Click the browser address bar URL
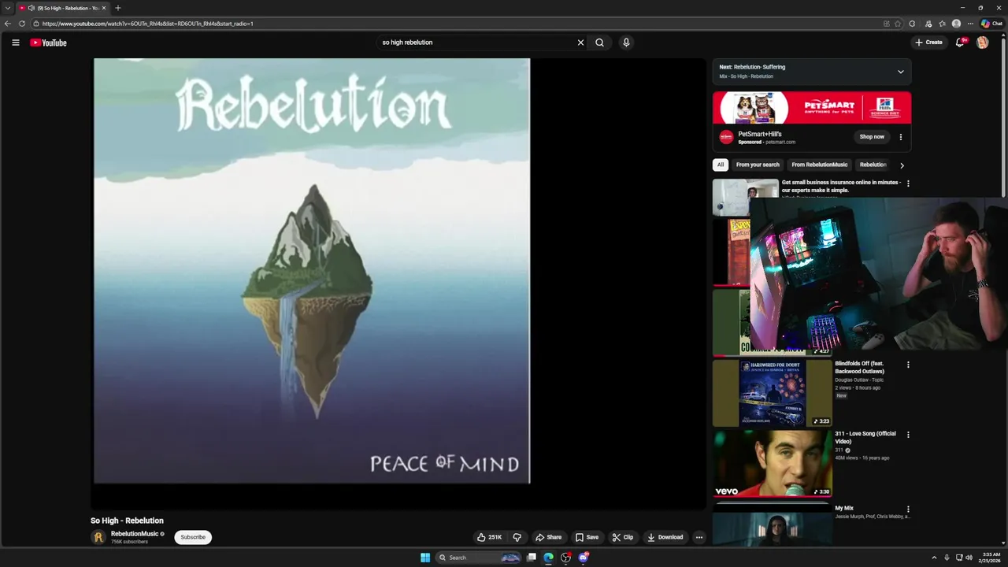The height and width of the screenshot is (567, 1008). pos(147,24)
